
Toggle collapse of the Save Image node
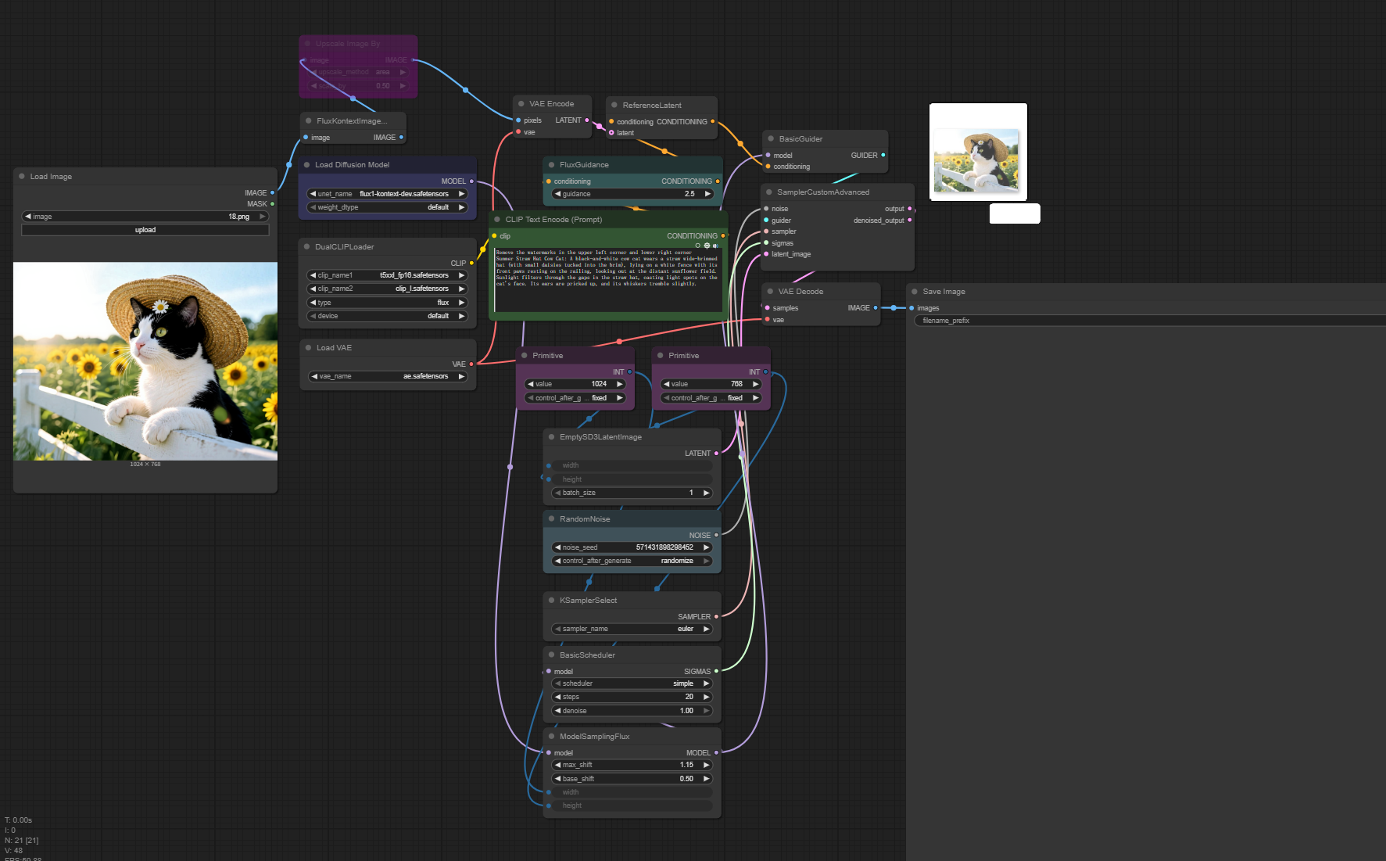[x=914, y=292]
